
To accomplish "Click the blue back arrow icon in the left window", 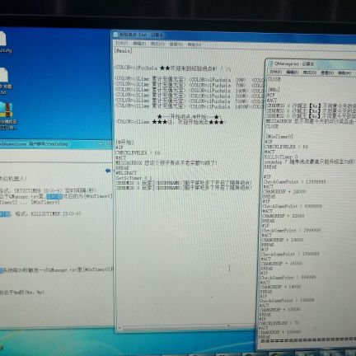I will click(108, 171).
